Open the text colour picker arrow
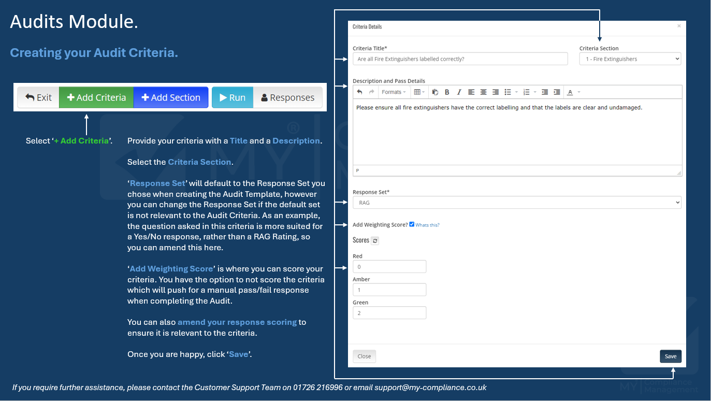 coord(579,92)
